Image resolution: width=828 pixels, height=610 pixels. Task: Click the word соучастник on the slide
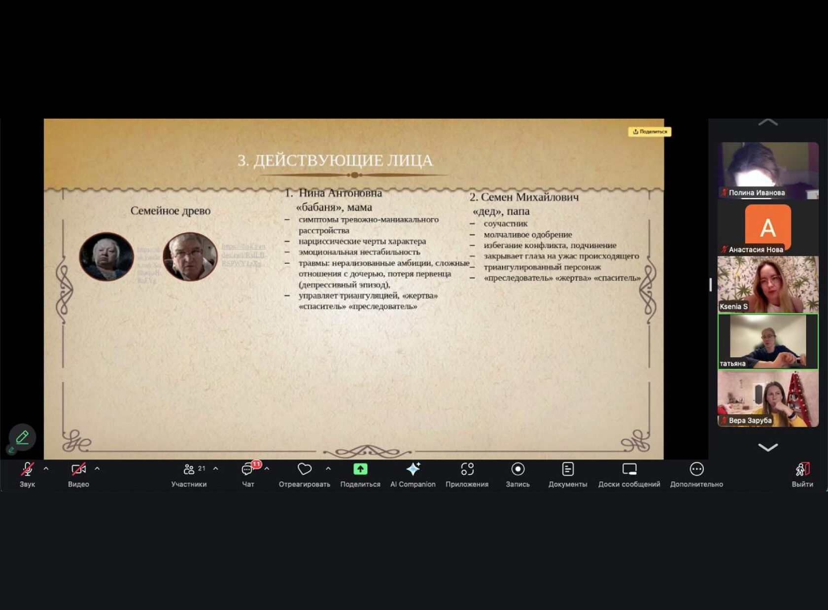[x=506, y=223]
